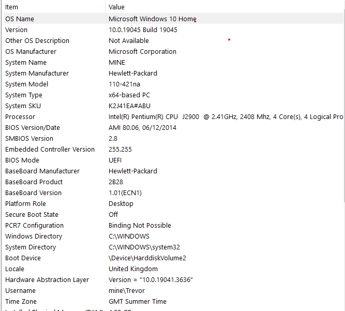Select BIOS Version/Date row label
345x311 pixels.
click(x=33, y=127)
